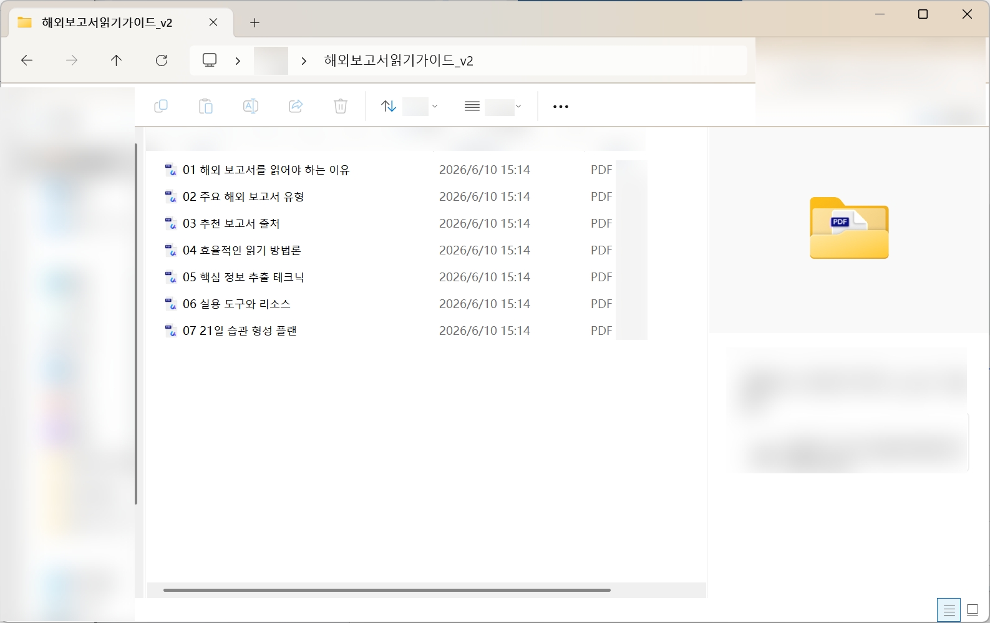Select file 05 핵심 정보 추출 테크닉
The width and height of the screenshot is (990, 623).
coord(243,277)
